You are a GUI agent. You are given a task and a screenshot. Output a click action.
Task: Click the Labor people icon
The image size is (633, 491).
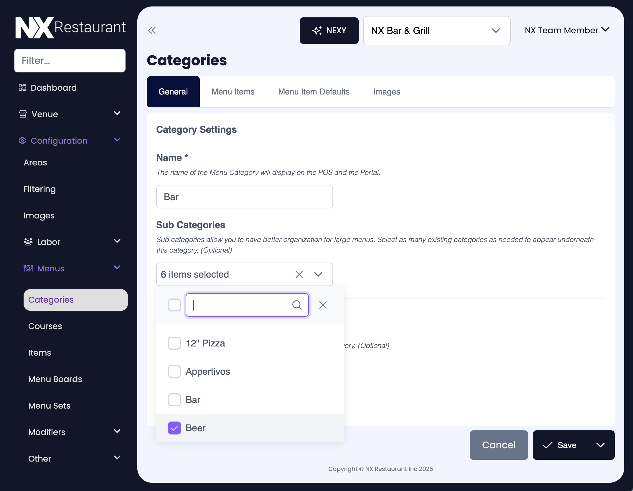pyautogui.click(x=27, y=242)
